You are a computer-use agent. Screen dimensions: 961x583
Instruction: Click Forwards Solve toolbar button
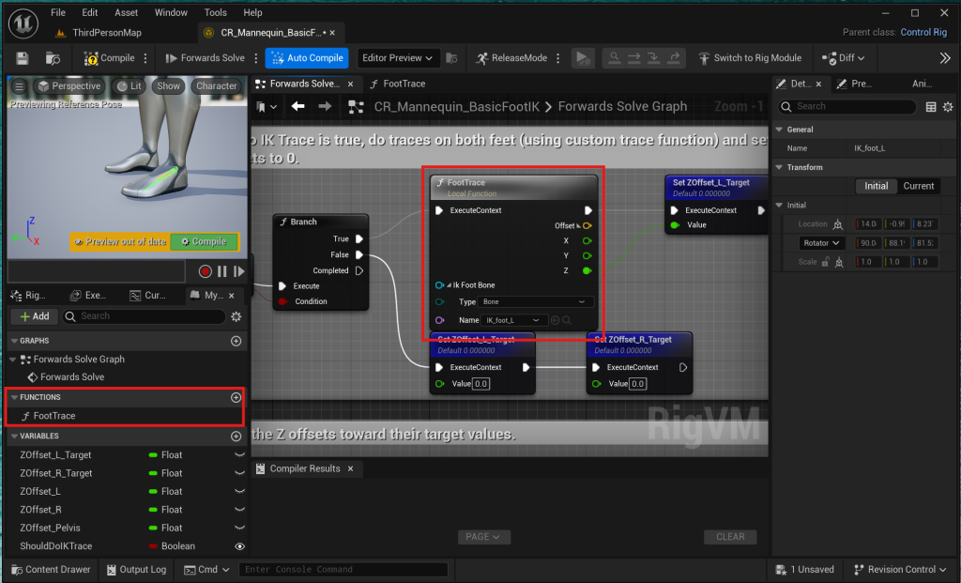pyautogui.click(x=206, y=58)
